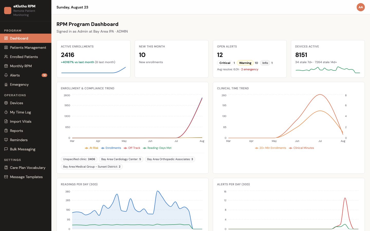370x231 pixels.
Task: Click the Sunday, August 23 date
Action: (72, 7)
